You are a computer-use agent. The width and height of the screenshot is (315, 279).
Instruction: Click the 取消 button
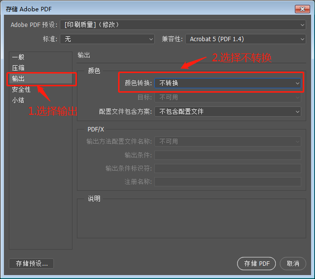[292, 263]
